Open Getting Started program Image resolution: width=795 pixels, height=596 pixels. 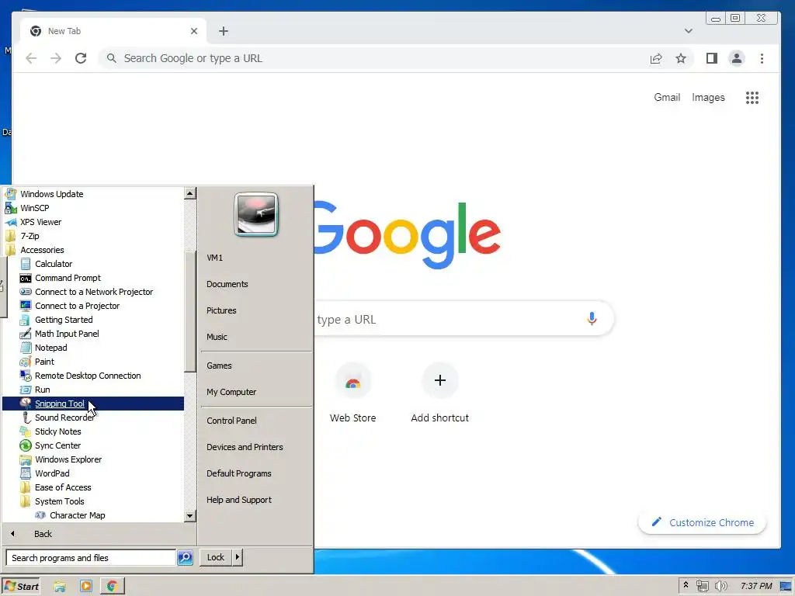click(x=64, y=320)
